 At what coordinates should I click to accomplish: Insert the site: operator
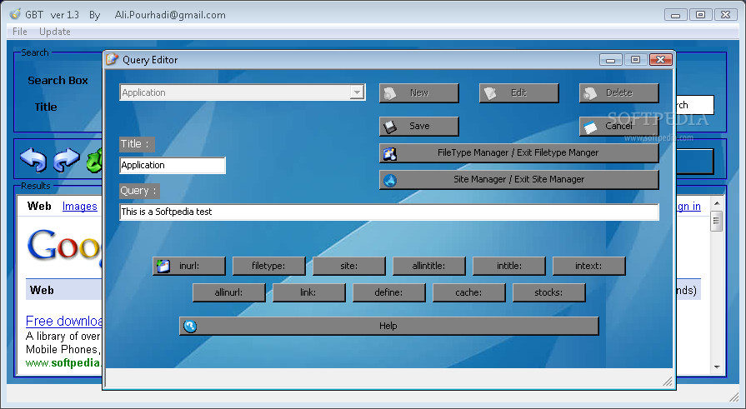348,266
